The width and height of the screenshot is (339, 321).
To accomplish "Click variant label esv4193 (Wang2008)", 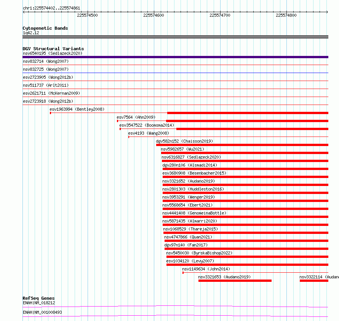I will click(x=149, y=133).
